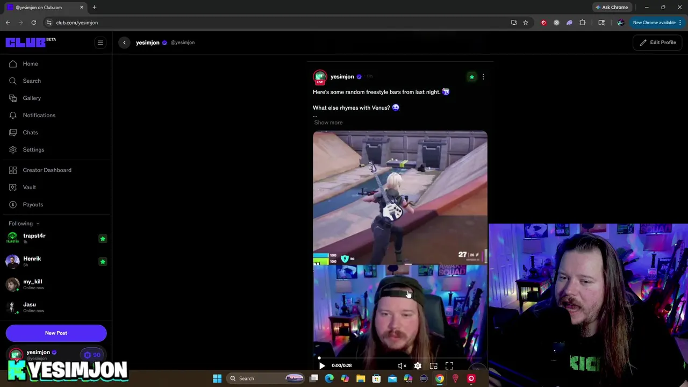Close the yesimjon on Club.com tab

coord(82,8)
